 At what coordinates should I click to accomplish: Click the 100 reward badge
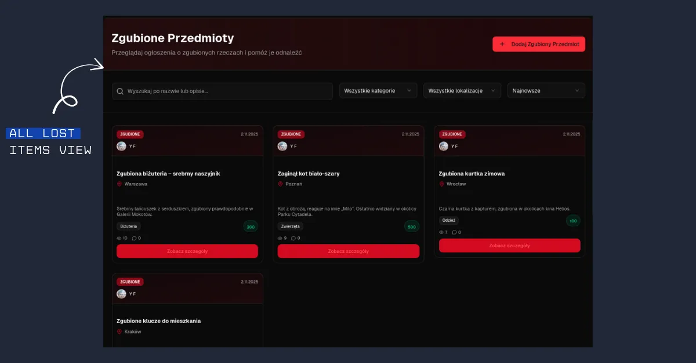tap(573, 221)
